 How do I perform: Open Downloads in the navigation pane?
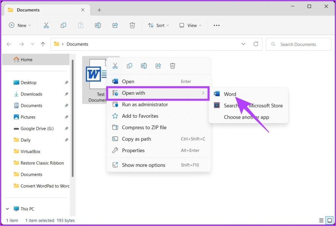(x=31, y=94)
